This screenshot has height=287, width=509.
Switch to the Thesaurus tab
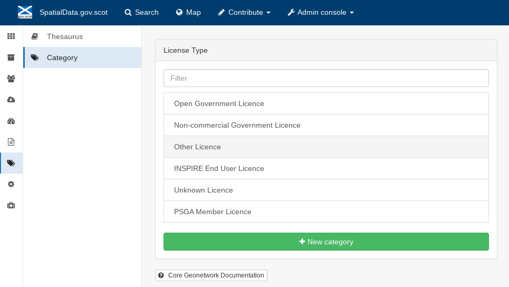(82, 36)
